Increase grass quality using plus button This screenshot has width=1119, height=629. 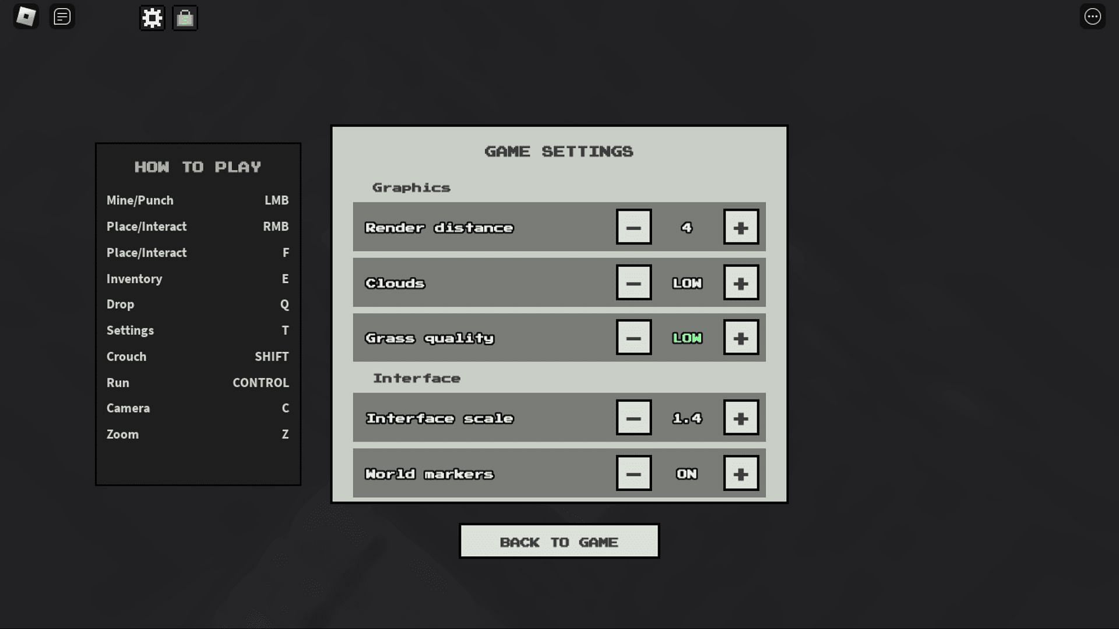(x=740, y=338)
